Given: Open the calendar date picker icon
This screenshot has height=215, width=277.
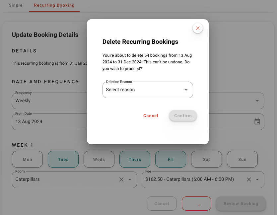Looking at the screenshot, I should (257, 121).
